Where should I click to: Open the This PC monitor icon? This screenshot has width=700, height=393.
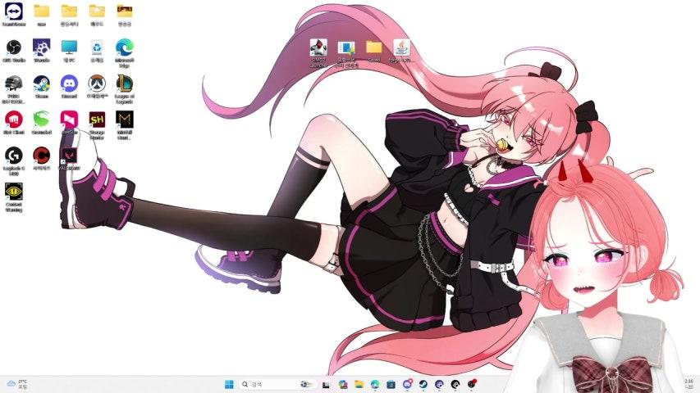coord(69,47)
